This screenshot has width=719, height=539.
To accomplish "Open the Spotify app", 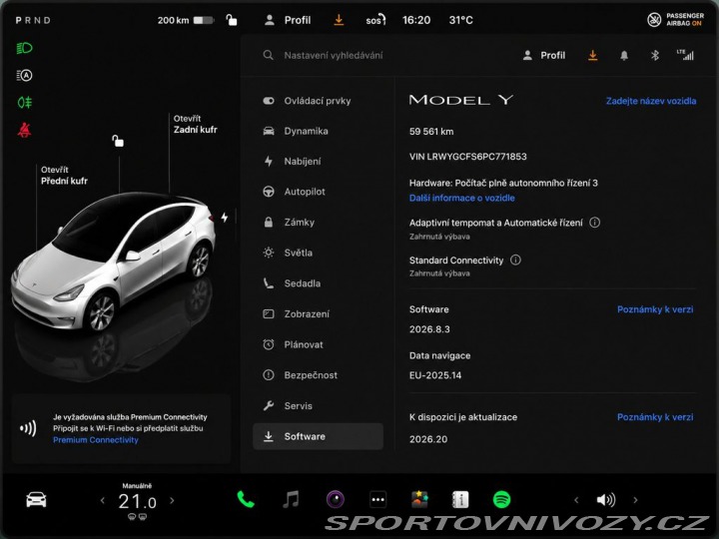I will point(501,500).
